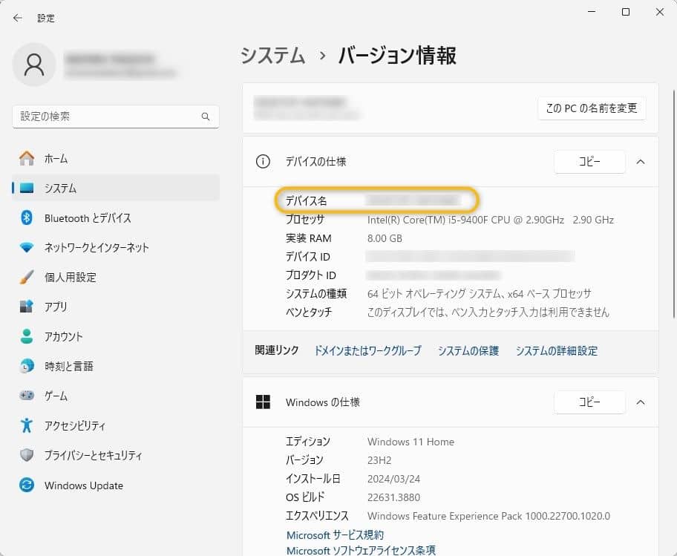The image size is (677, 556).
Task: Open システムの保護 link
Action: (468, 350)
